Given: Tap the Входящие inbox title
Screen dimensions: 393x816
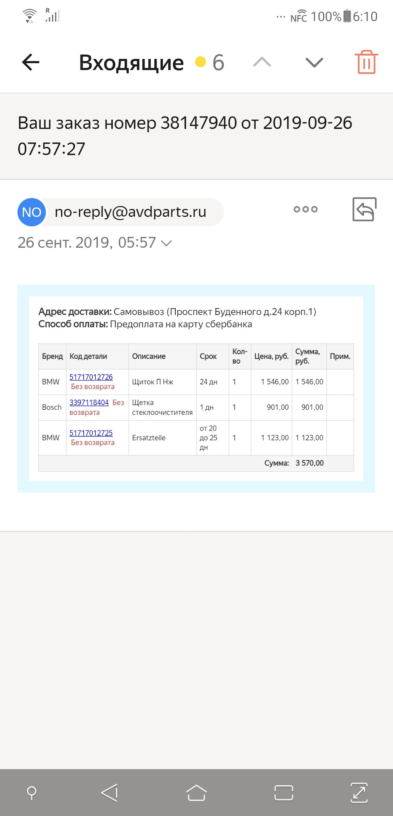Looking at the screenshot, I should (x=131, y=62).
